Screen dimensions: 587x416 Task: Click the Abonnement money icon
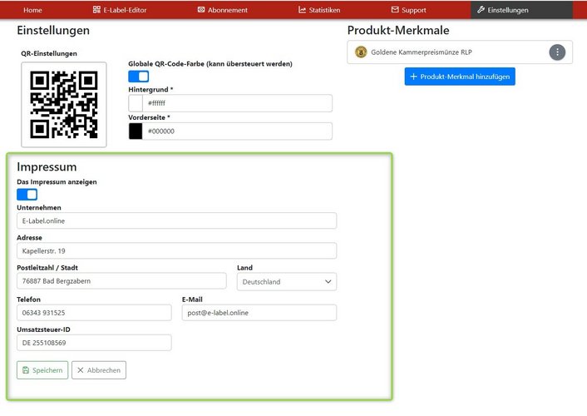point(201,10)
